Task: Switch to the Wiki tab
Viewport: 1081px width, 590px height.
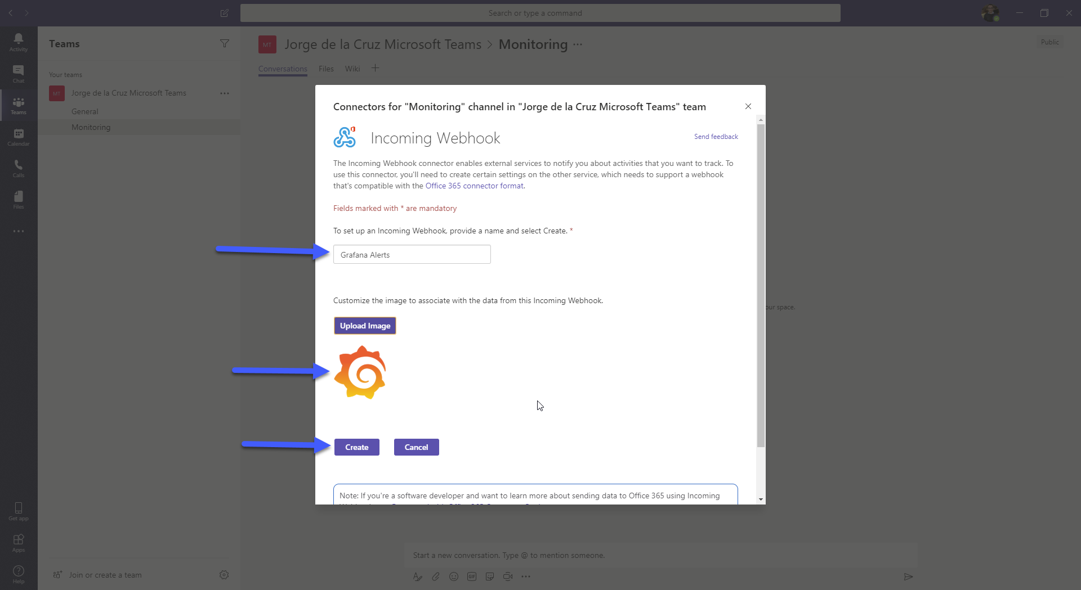Action: [x=352, y=69]
